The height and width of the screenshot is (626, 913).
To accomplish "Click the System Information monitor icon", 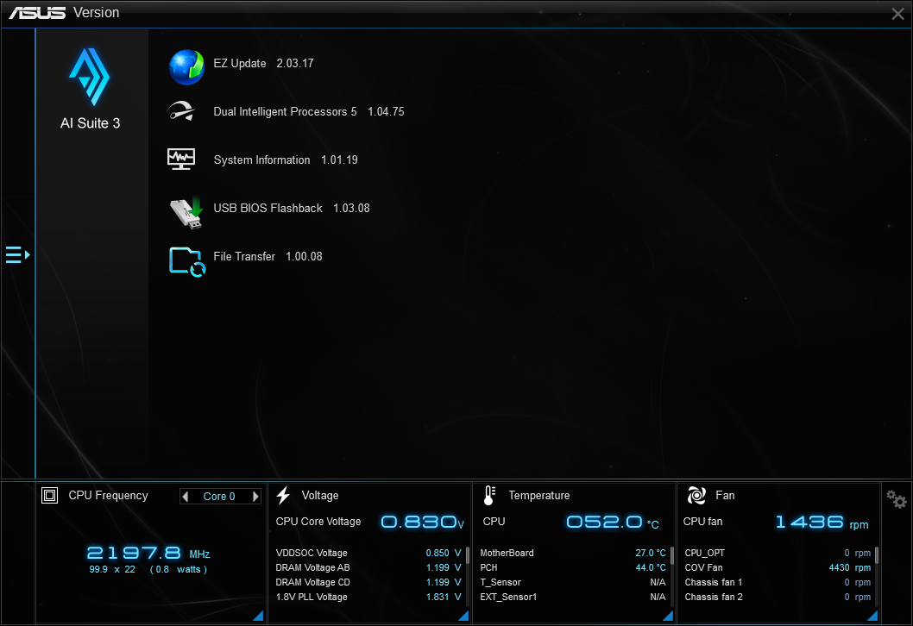I will [181, 159].
